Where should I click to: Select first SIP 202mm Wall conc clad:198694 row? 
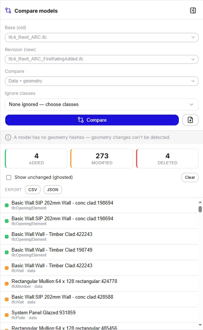click(x=99, y=205)
